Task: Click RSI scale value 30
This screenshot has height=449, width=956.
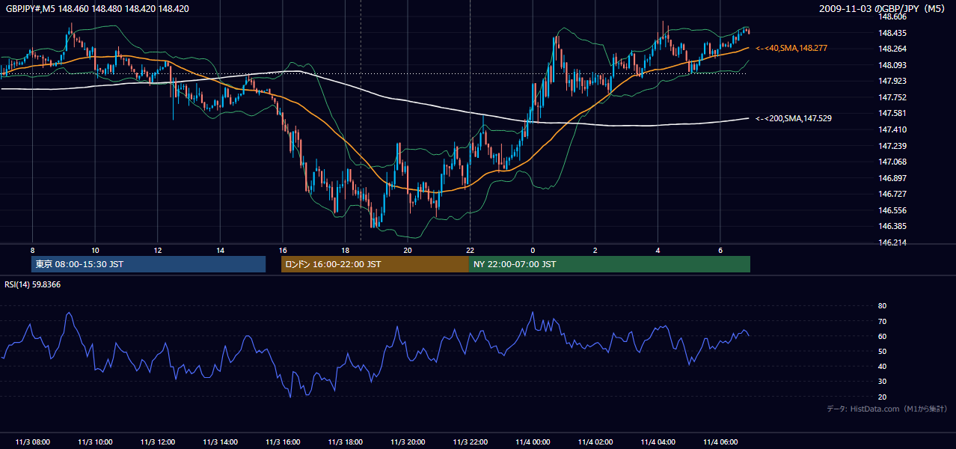Action: coord(882,382)
